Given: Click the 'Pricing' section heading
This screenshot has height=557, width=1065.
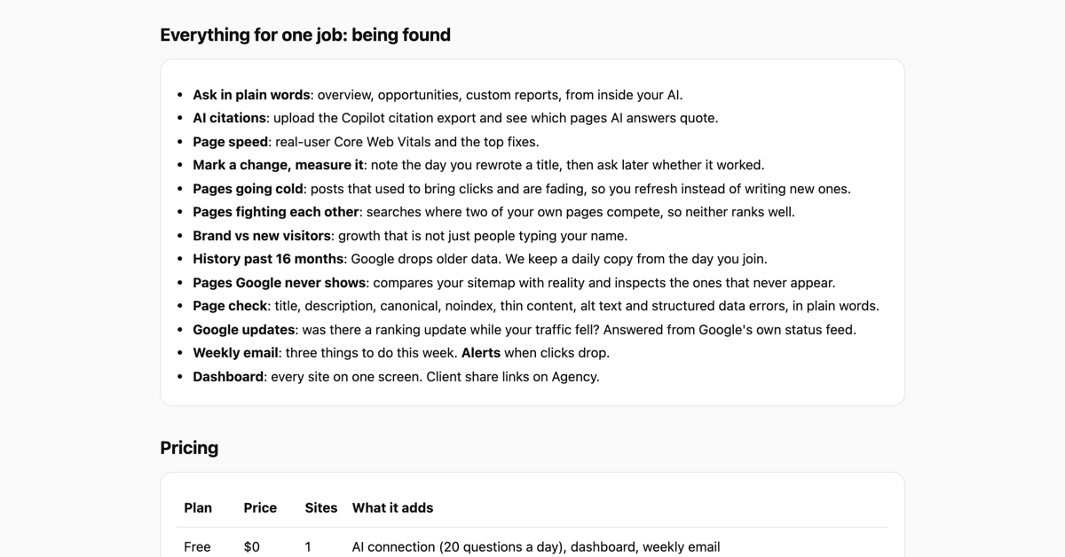Looking at the screenshot, I should [x=189, y=448].
